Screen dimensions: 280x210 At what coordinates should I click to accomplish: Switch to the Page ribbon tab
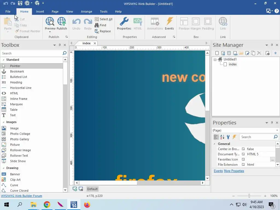click(55, 11)
